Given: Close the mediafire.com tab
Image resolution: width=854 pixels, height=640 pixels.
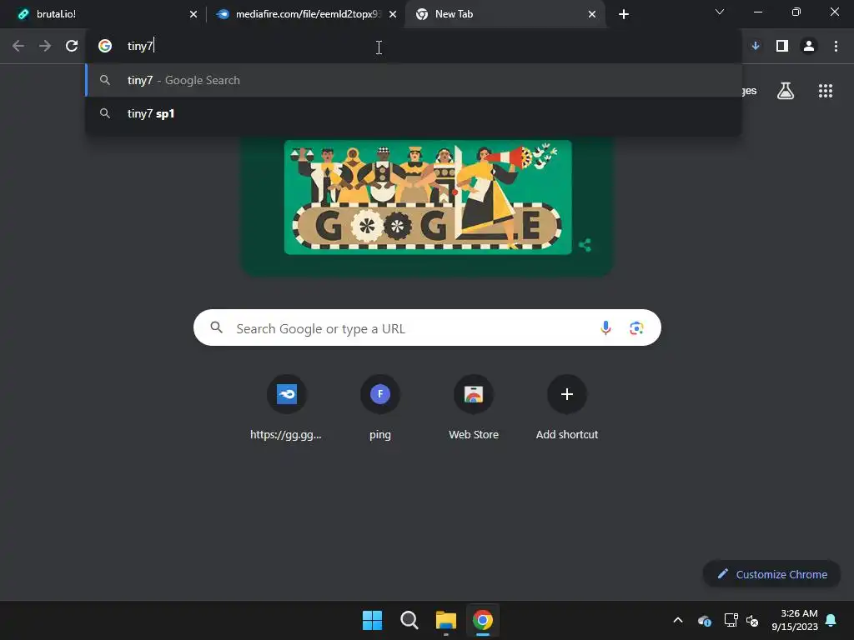Looking at the screenshot, I should pos(393,14).
